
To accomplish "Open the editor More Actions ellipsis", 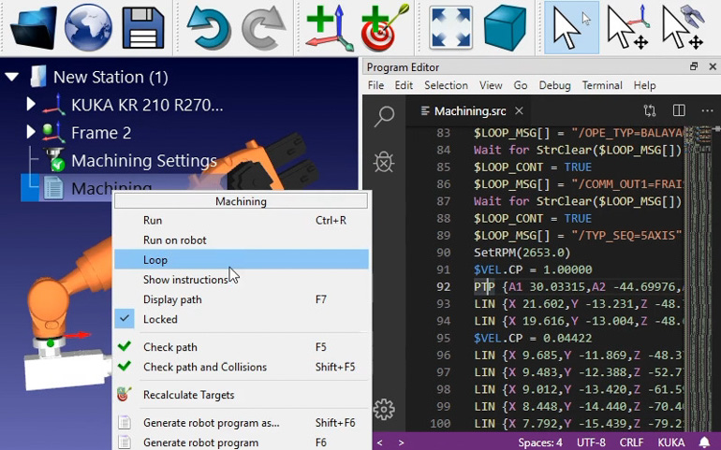I will pos(707,110).
